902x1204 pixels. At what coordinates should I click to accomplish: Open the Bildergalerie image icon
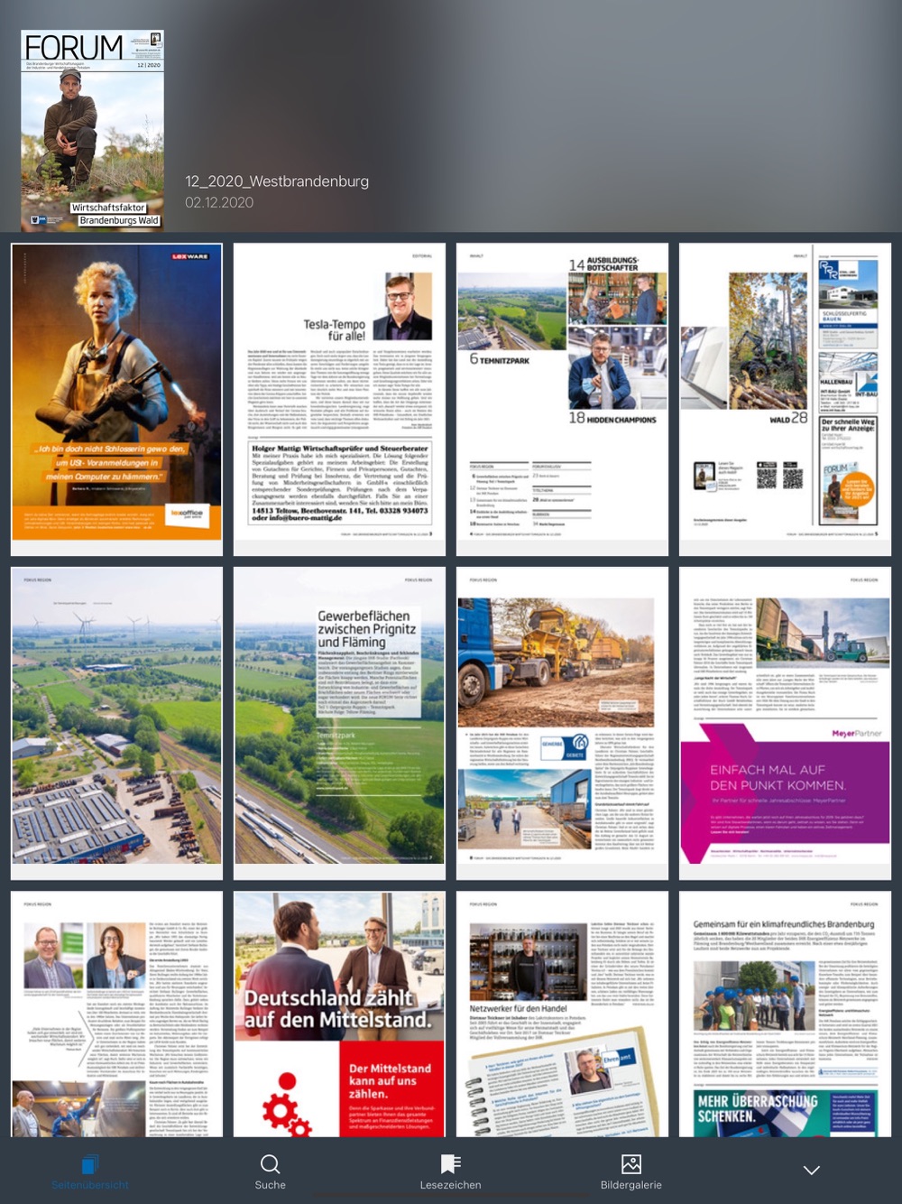click(631, 1164)
